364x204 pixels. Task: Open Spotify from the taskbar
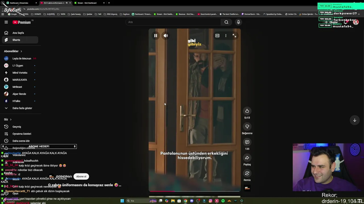[x=223, y=201]
